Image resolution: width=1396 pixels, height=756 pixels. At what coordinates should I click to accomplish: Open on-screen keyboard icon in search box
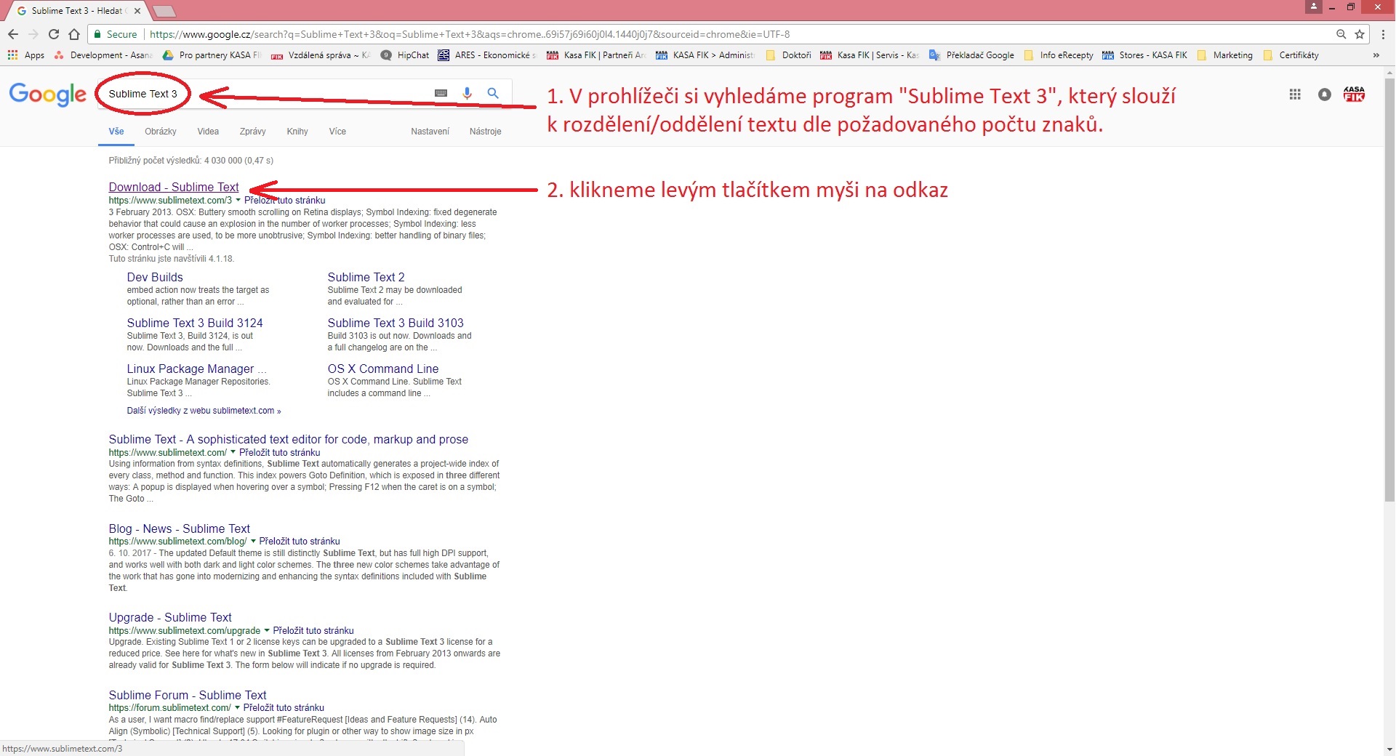[441, 93]
